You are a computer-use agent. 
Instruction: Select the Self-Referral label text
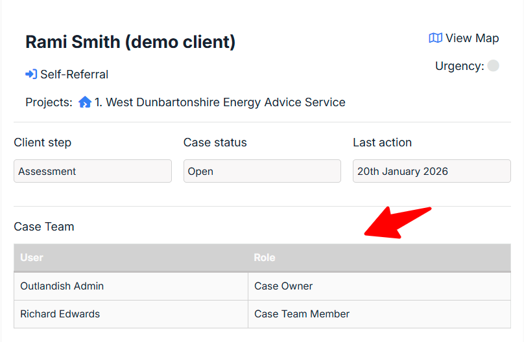pyautogui.click(x=74, y=74)
